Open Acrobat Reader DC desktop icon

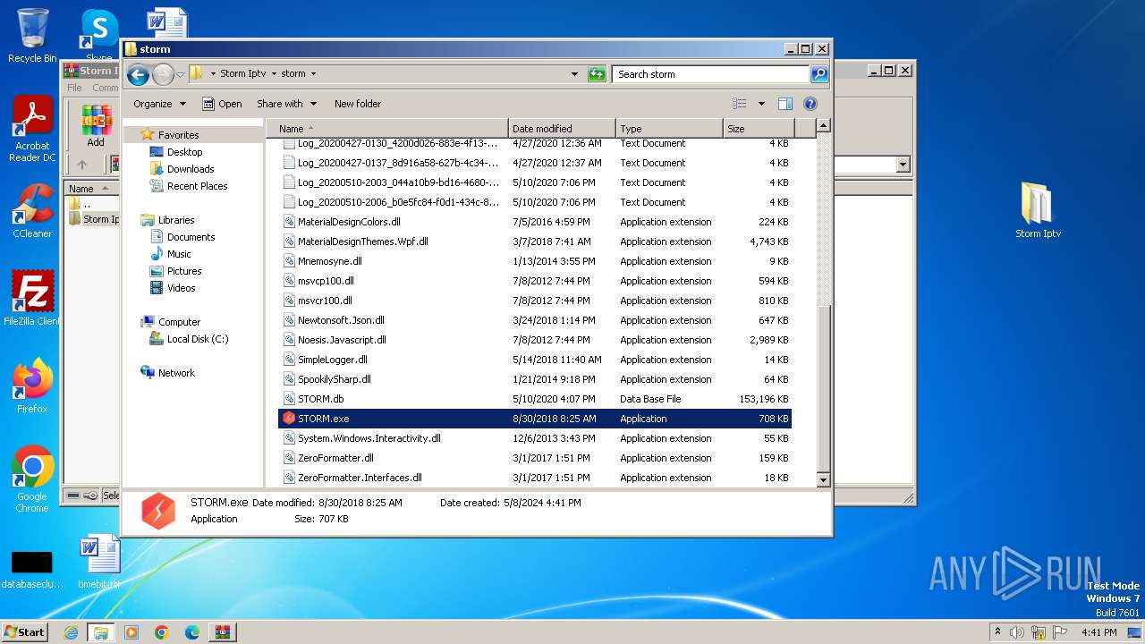pos(32,130)
